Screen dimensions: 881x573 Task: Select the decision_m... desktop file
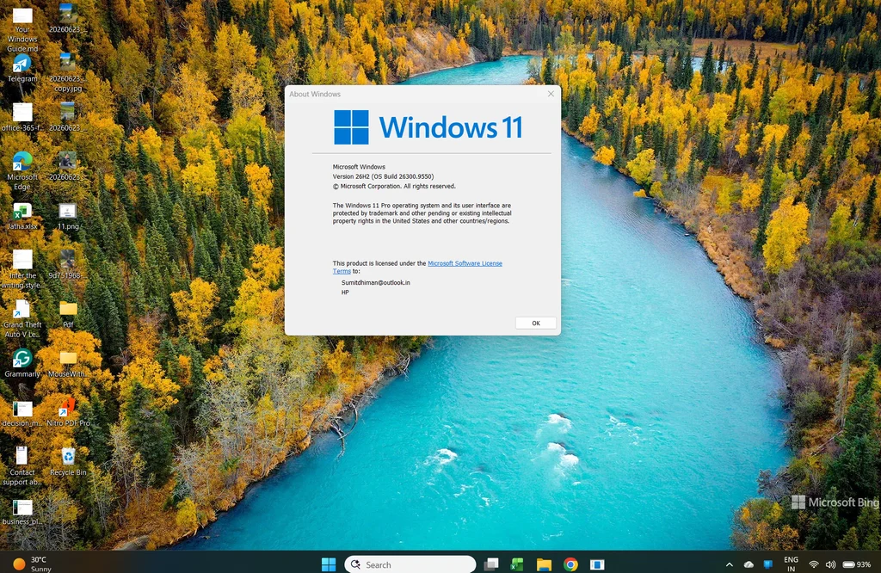[x=22, y=414]
